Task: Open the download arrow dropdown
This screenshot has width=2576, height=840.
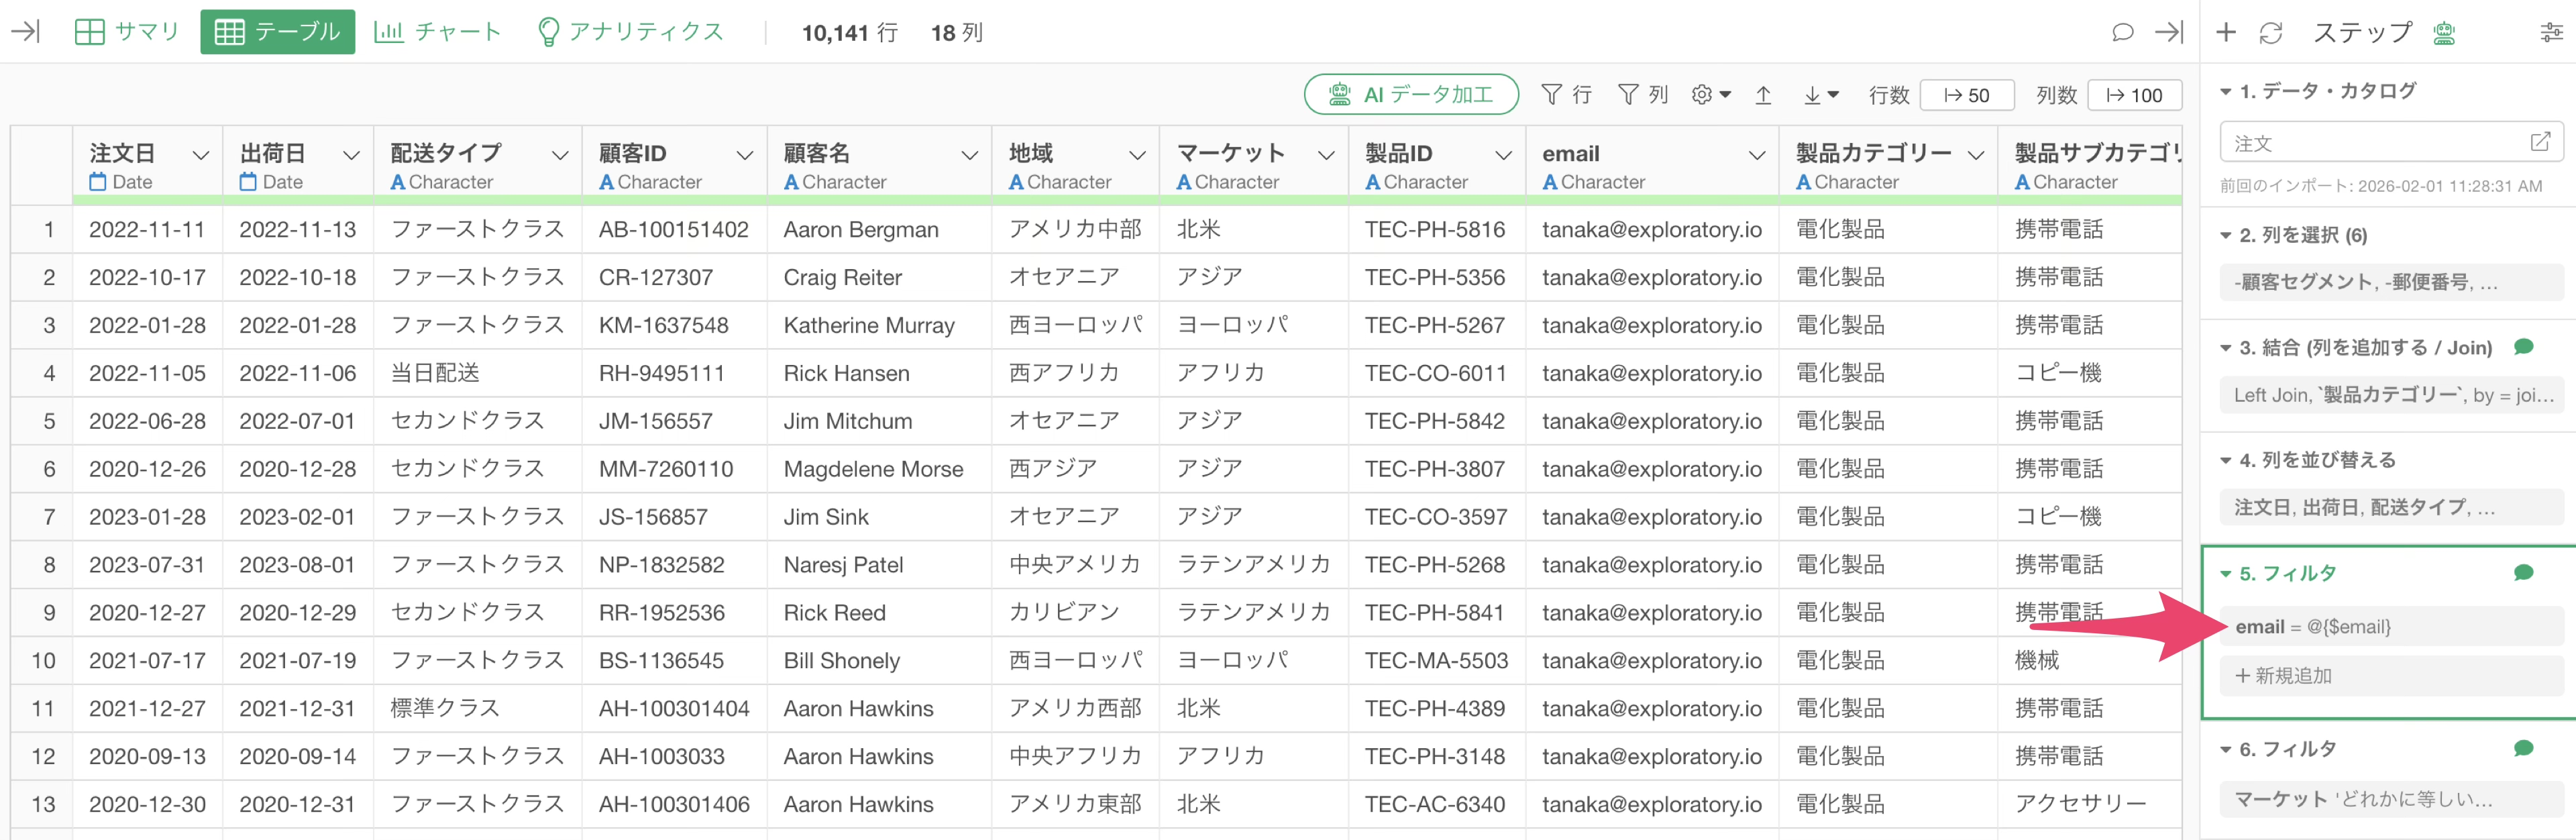Action: [x=1821, y=95]
